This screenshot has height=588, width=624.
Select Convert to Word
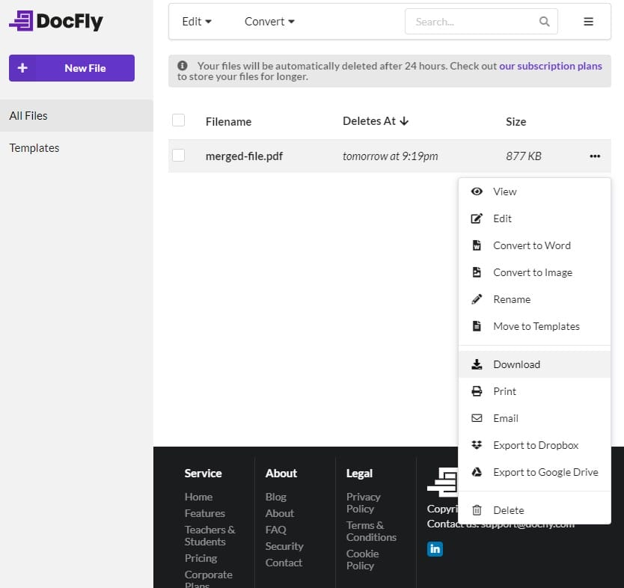tap(534, 245)
